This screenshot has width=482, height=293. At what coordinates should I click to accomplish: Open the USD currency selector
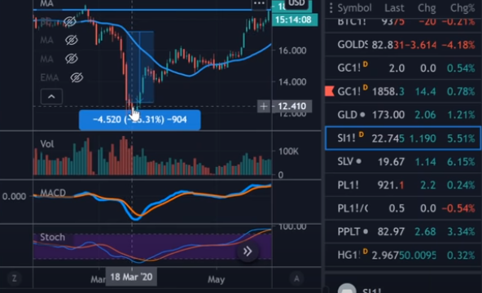296,3
